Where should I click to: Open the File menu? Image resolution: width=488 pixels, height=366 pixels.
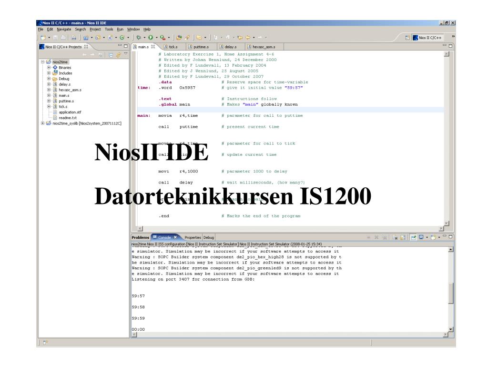point(41,29)
